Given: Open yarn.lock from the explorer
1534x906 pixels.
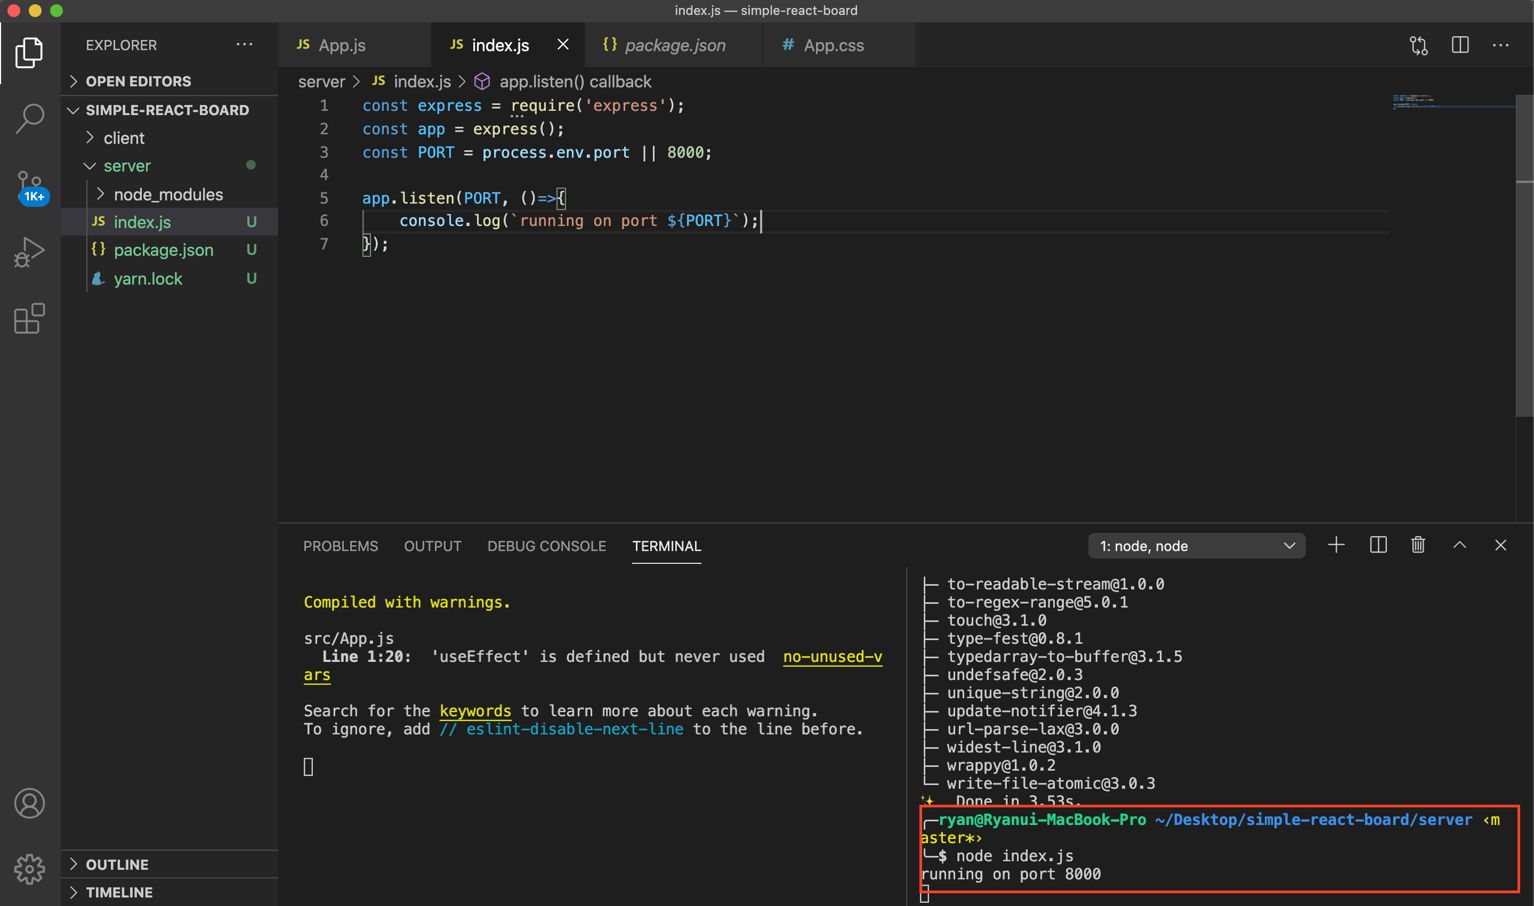Looking at the screenshot, I should [148, 279].
